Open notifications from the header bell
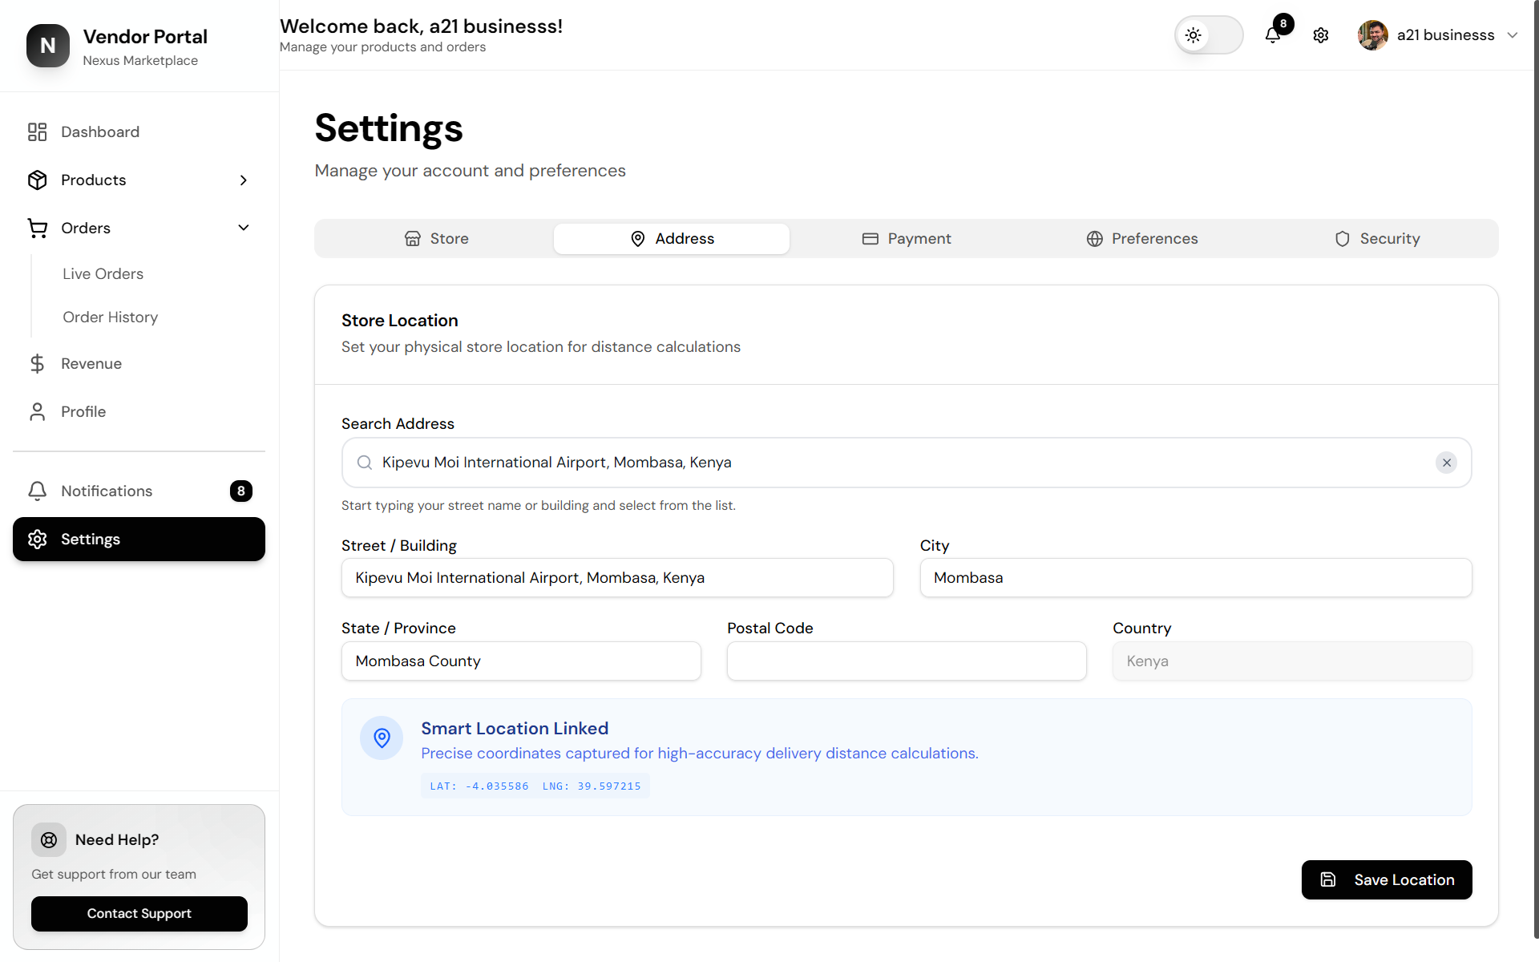The height and width of the screenshot is (962, 1539). [1273, 35]
